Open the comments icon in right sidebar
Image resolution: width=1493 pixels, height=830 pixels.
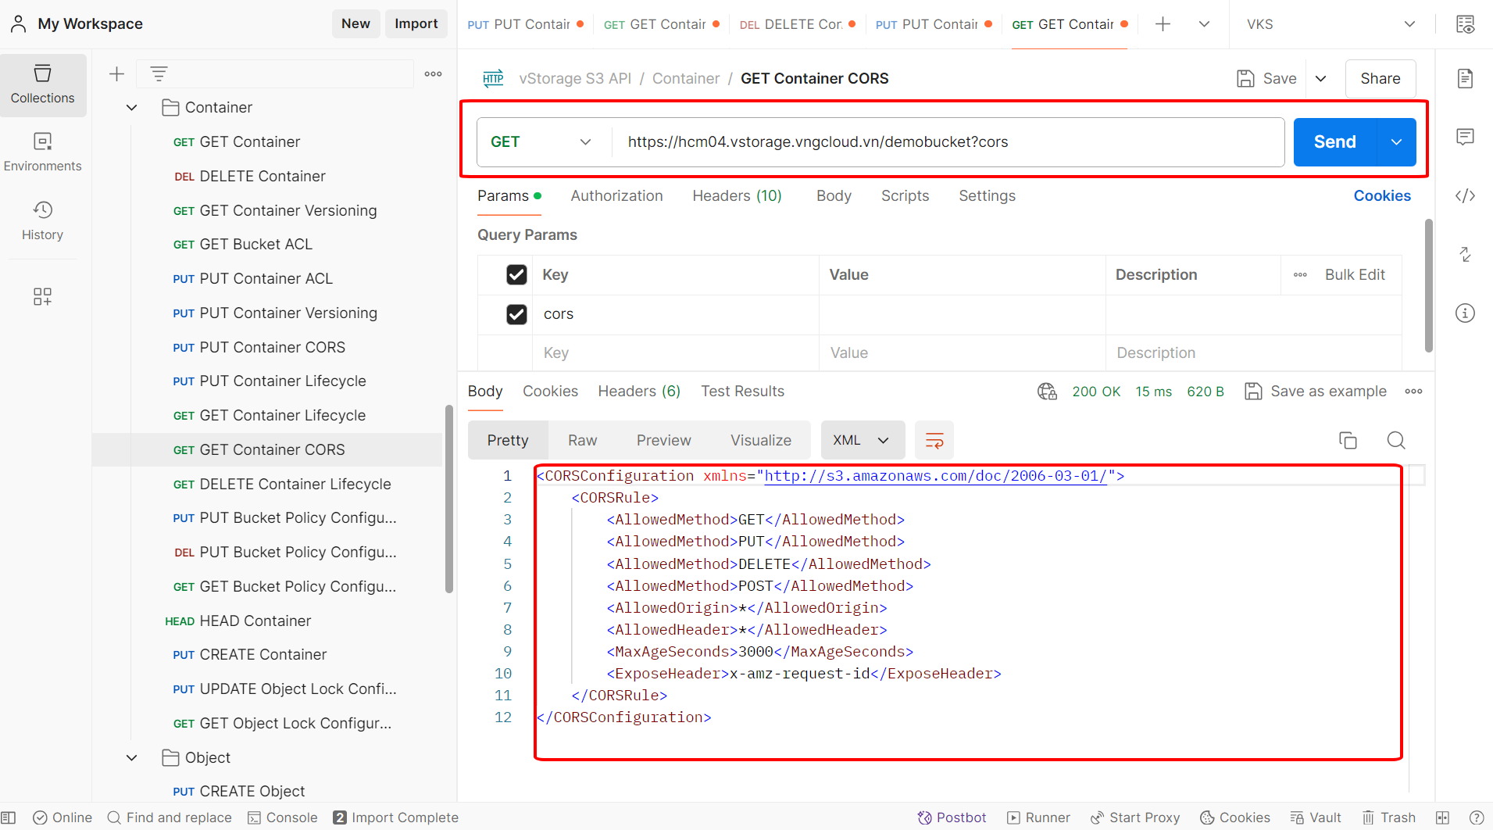click(1465, 137)
